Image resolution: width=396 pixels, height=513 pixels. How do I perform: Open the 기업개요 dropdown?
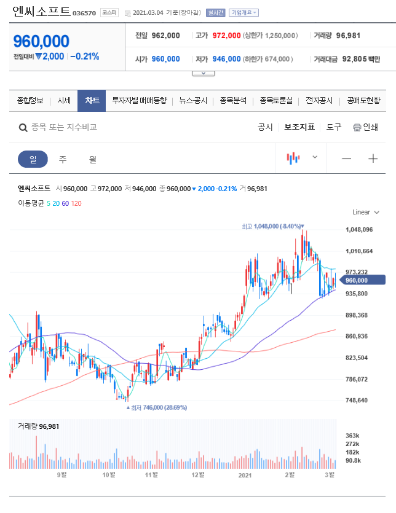pyautogui.click(x=244, y=13)
